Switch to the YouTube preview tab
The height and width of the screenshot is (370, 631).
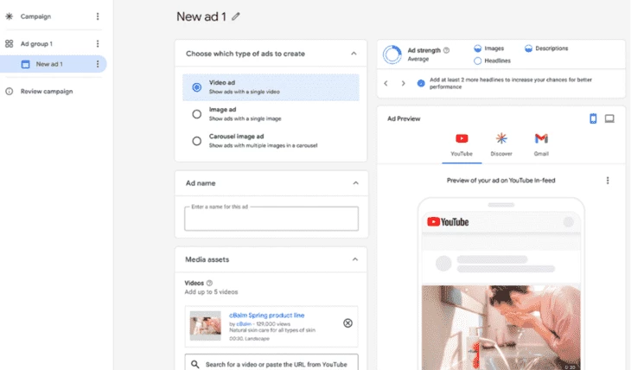pyautogui.click(x=462, y=145)
